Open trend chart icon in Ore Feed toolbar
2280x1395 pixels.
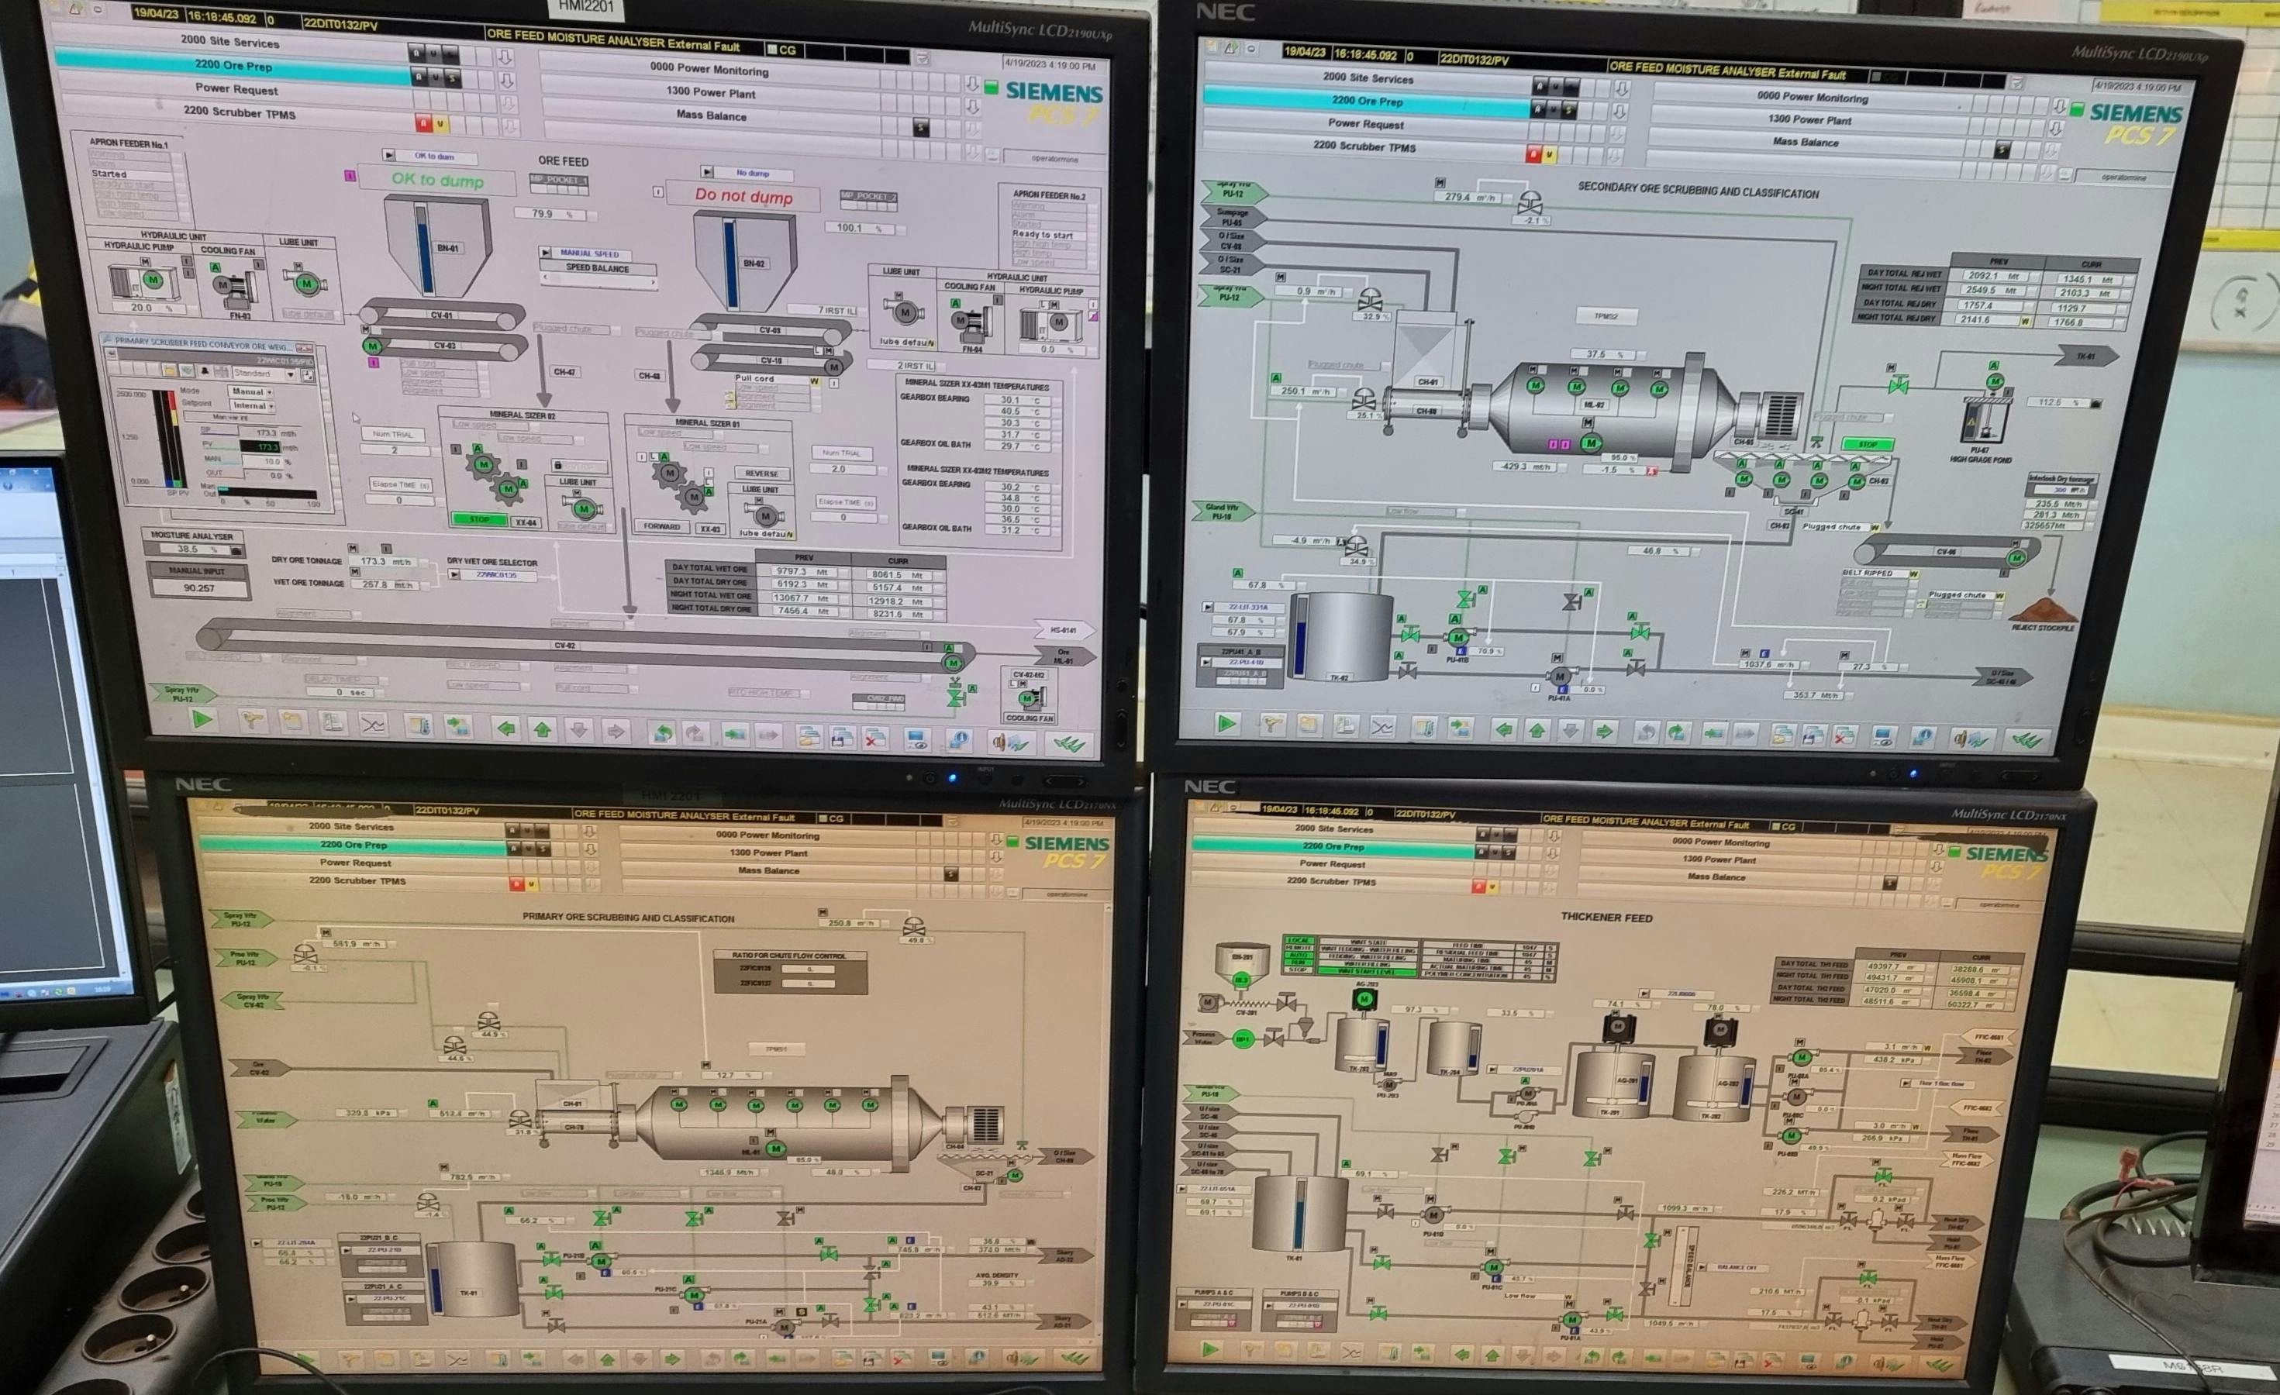[373, 725]
